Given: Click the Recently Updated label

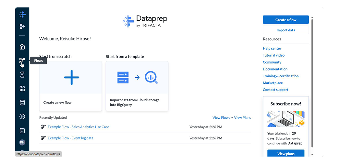Looking at the screenshot, I should 53,118.
